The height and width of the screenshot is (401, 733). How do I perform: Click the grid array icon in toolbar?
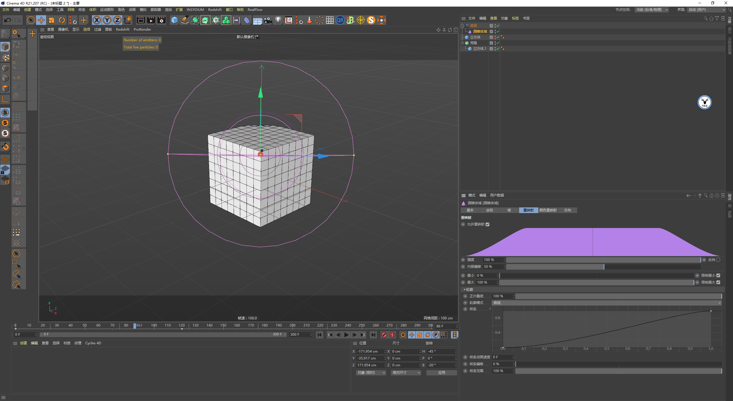click(x=330, y=20)
